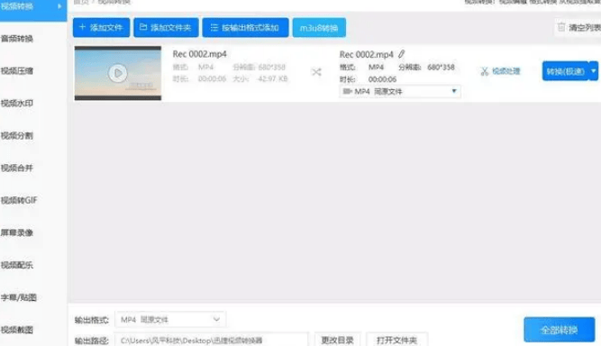Click the pencil rename icon beside Rec 0002.mp4

[401, 54]
